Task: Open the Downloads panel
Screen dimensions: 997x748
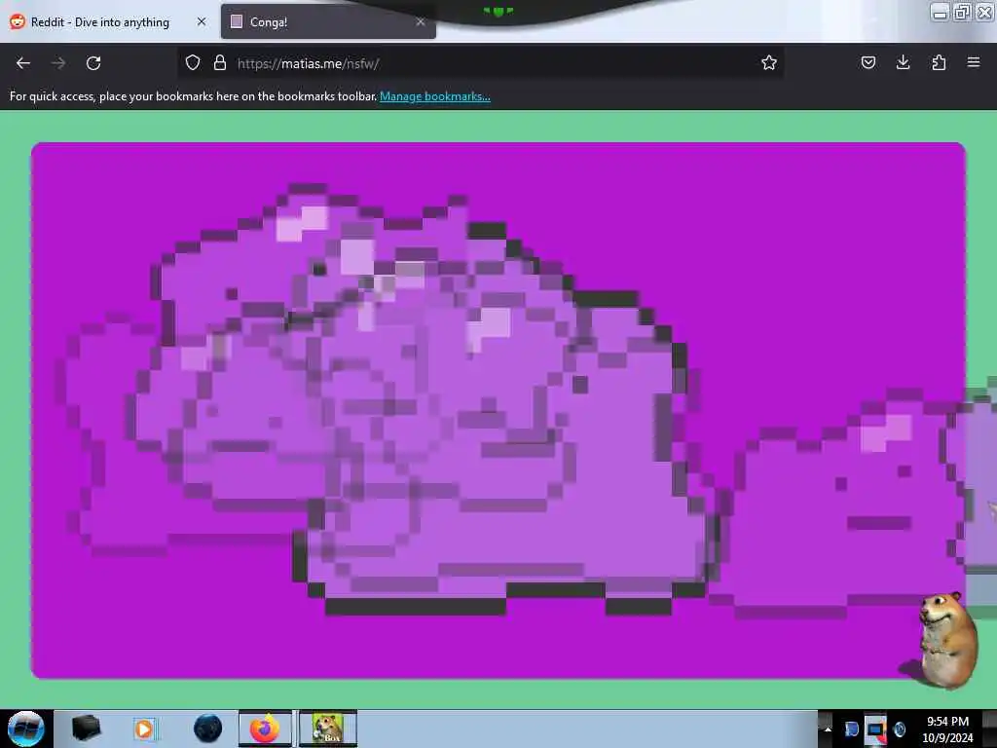Action: [x=903, y=62]
